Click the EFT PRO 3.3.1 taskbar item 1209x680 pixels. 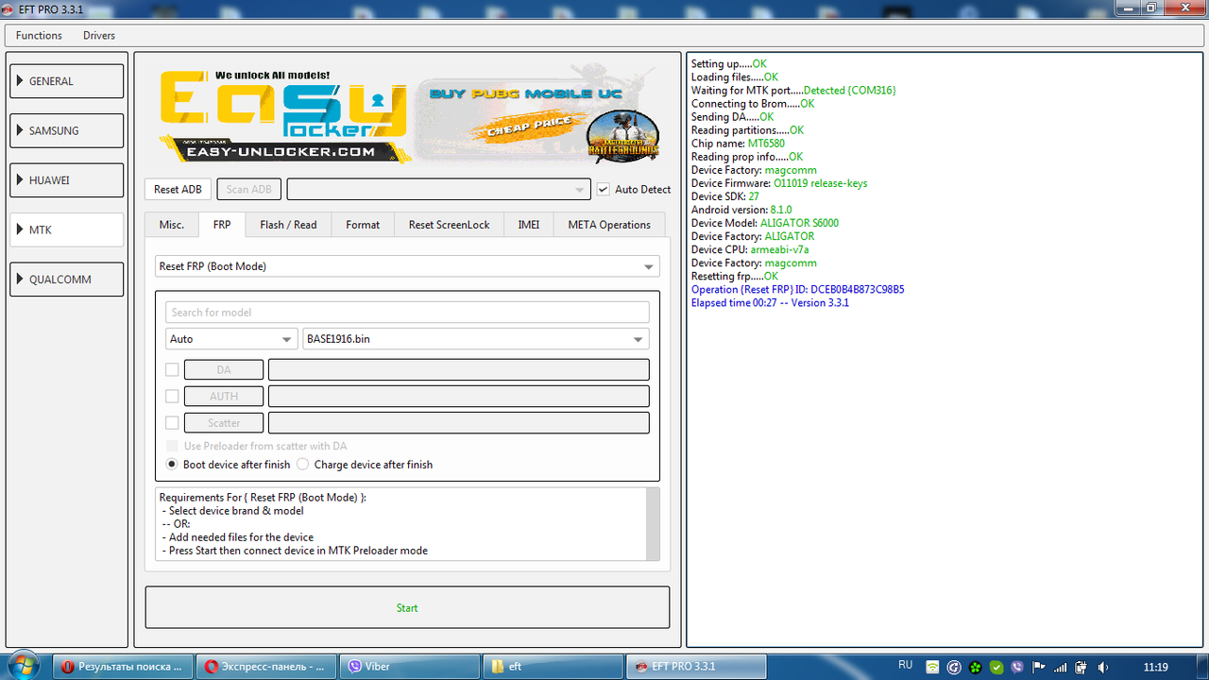click(x=695, y=666)
